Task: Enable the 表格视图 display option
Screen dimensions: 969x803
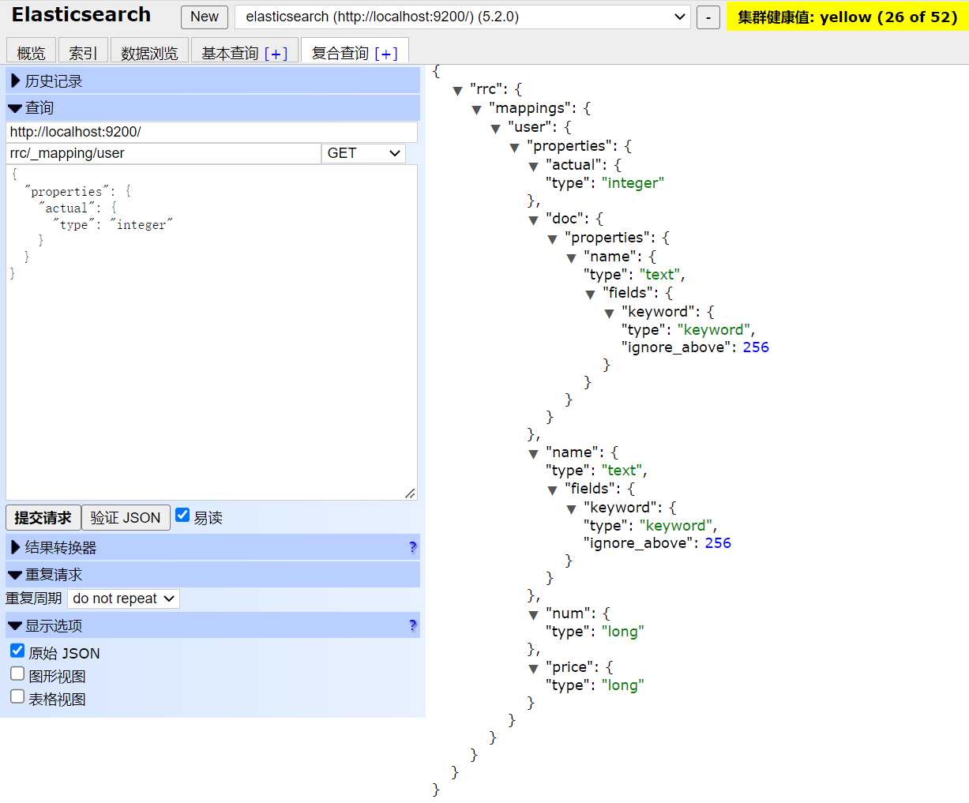Action: coord(17,696)
